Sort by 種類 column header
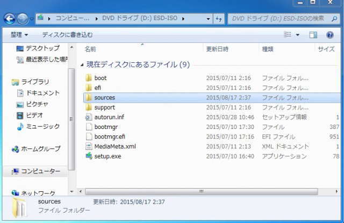 tap(268, 49)
